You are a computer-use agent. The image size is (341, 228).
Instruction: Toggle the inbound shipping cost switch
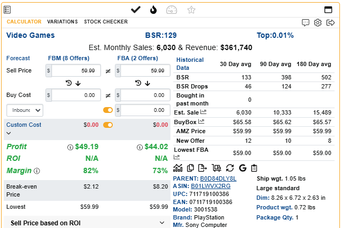[108, 110]
